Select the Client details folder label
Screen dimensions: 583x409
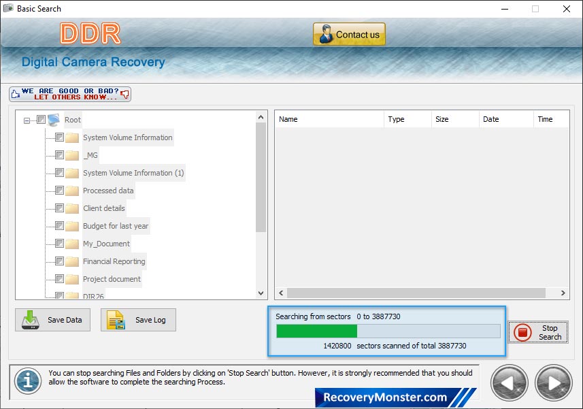click(x=103, y=208)
